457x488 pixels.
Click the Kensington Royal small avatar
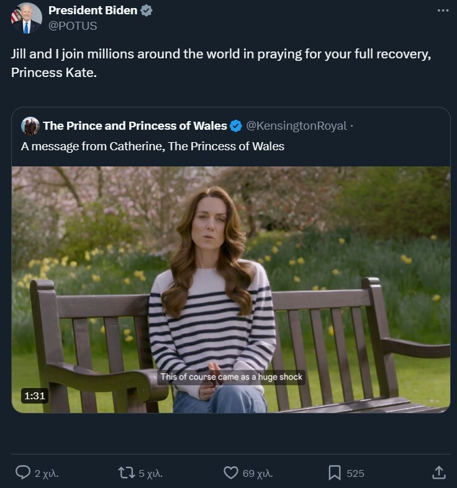tap(30, 126)
